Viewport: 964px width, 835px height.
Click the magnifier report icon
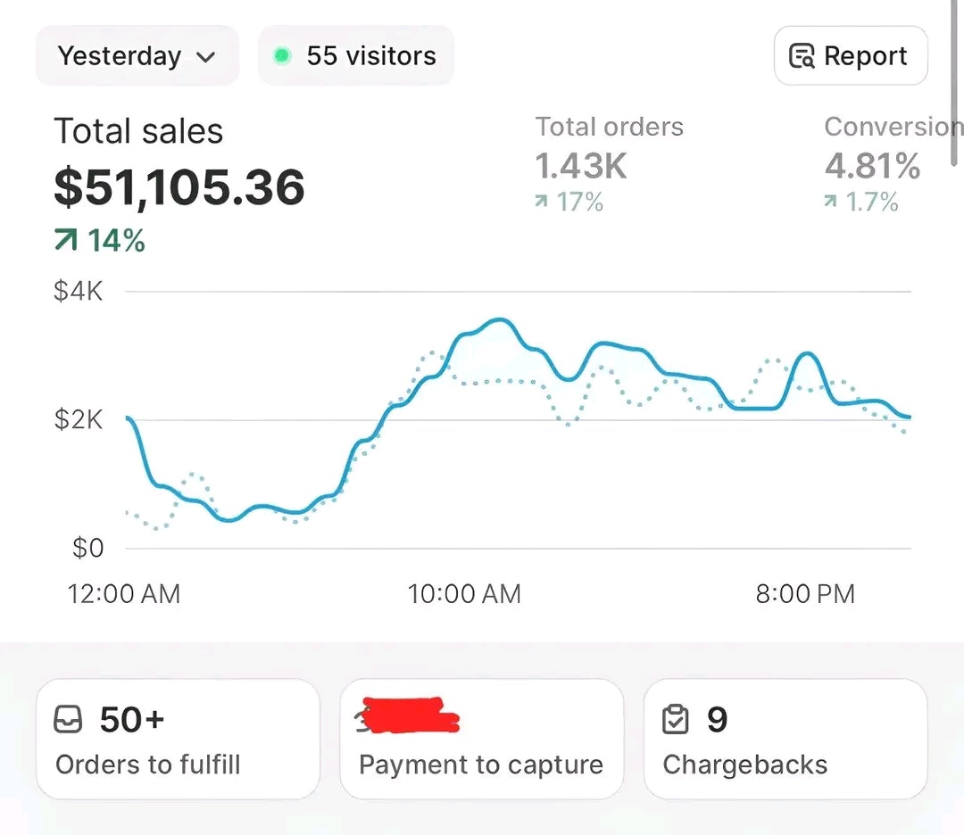click(802, 56)
